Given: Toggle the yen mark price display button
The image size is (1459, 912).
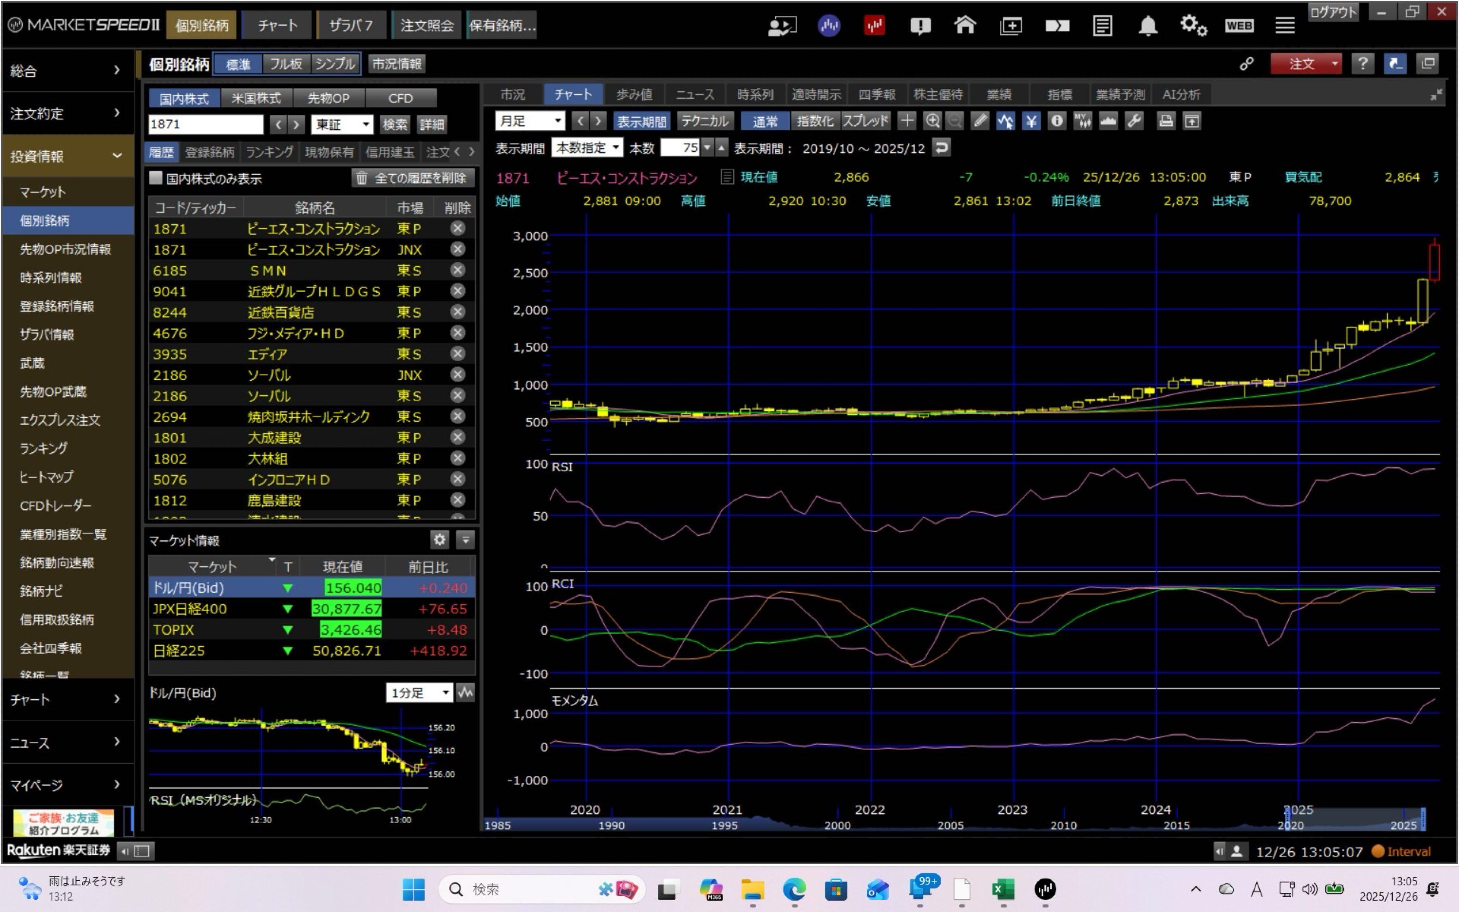Looking at the screenshot, I should (1031, 121).
